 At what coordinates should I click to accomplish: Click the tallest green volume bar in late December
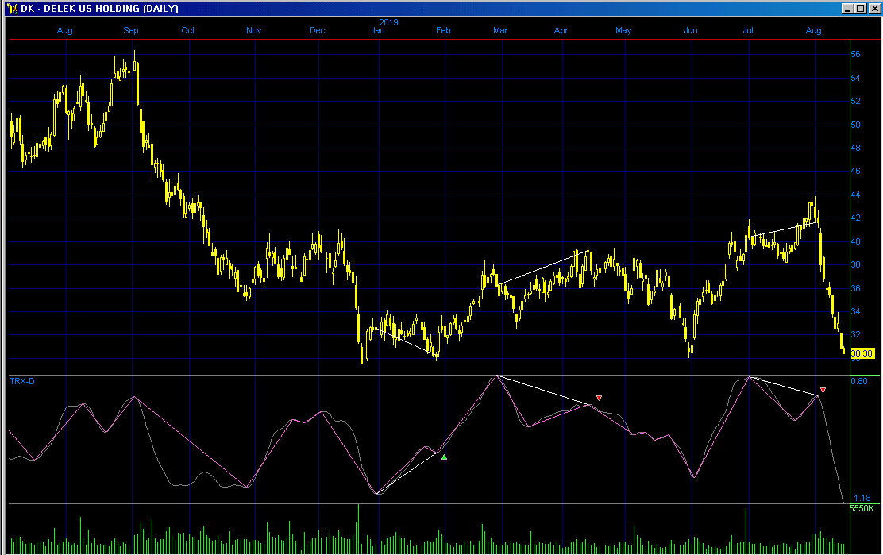tap(358, 529)
